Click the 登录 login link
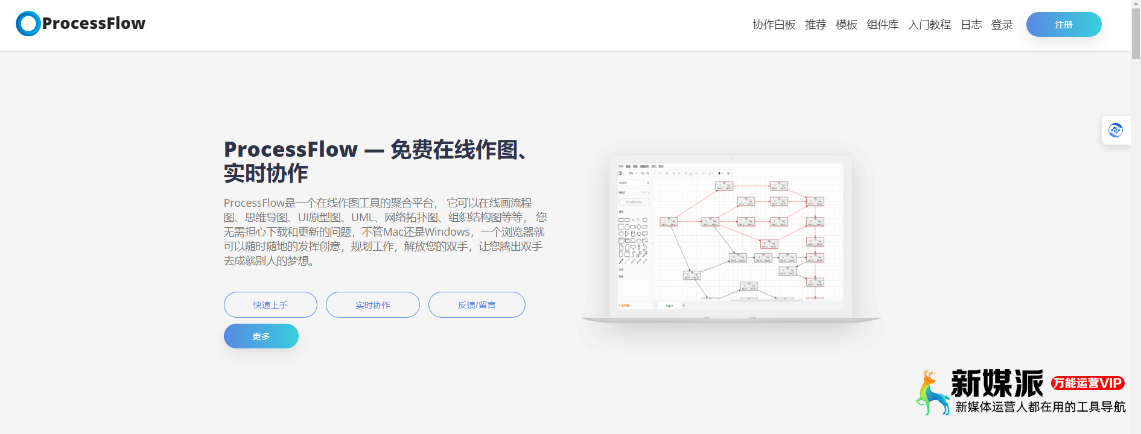 1002,25
